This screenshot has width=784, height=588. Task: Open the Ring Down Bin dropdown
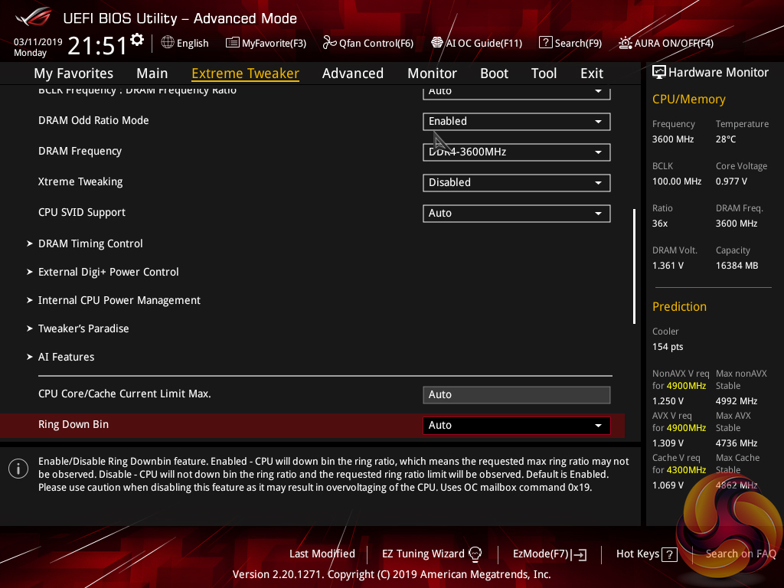[x=516, y=425]
